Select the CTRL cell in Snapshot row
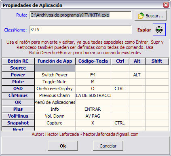171x156 pixels. (x=120, y=123)
